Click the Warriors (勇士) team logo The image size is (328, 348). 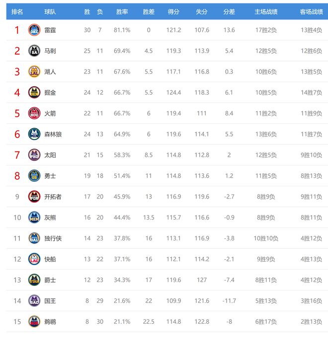pos(34,176)
